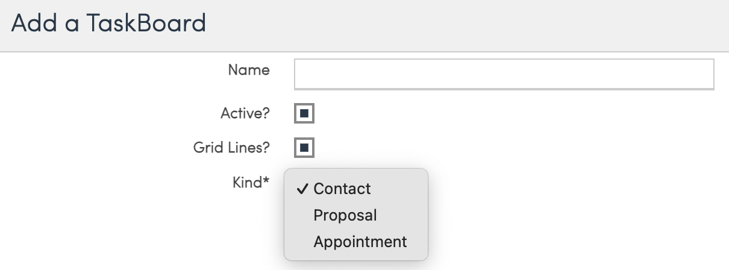Click the Kind* field label
Image resolution: width=729 pixels, height=270 pixels.
click(x=251, y=181)
